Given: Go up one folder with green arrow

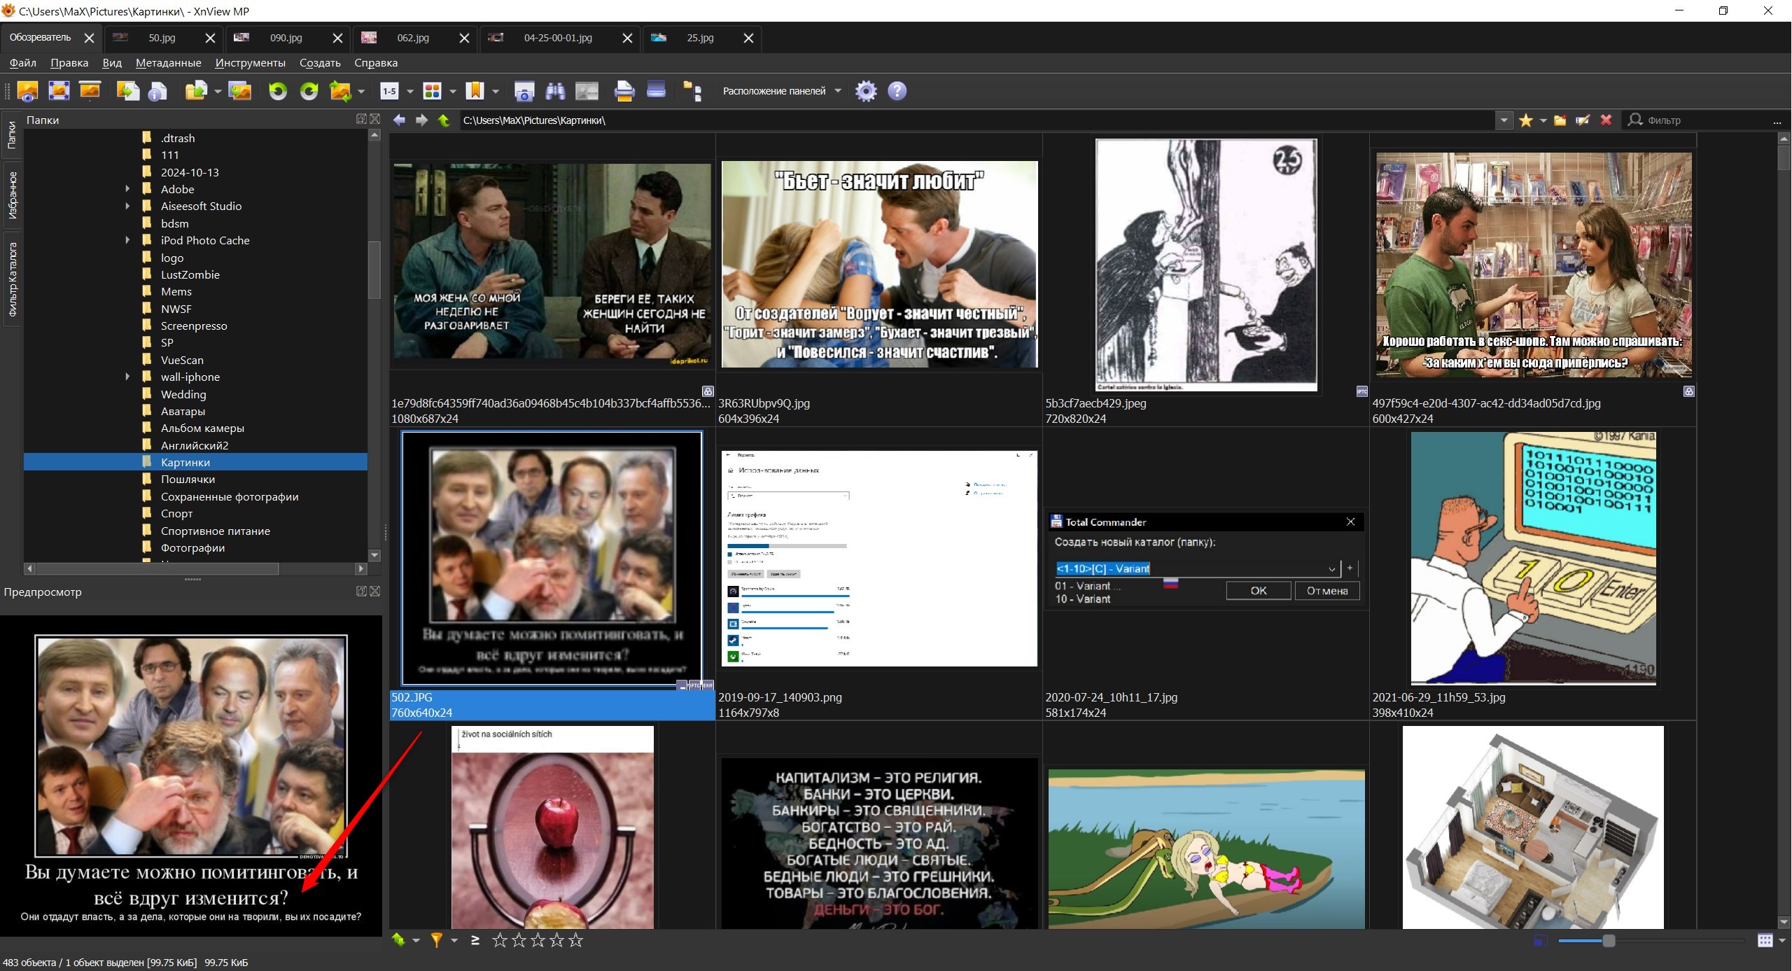Looking at the screenshot, I should pos(444,120).
